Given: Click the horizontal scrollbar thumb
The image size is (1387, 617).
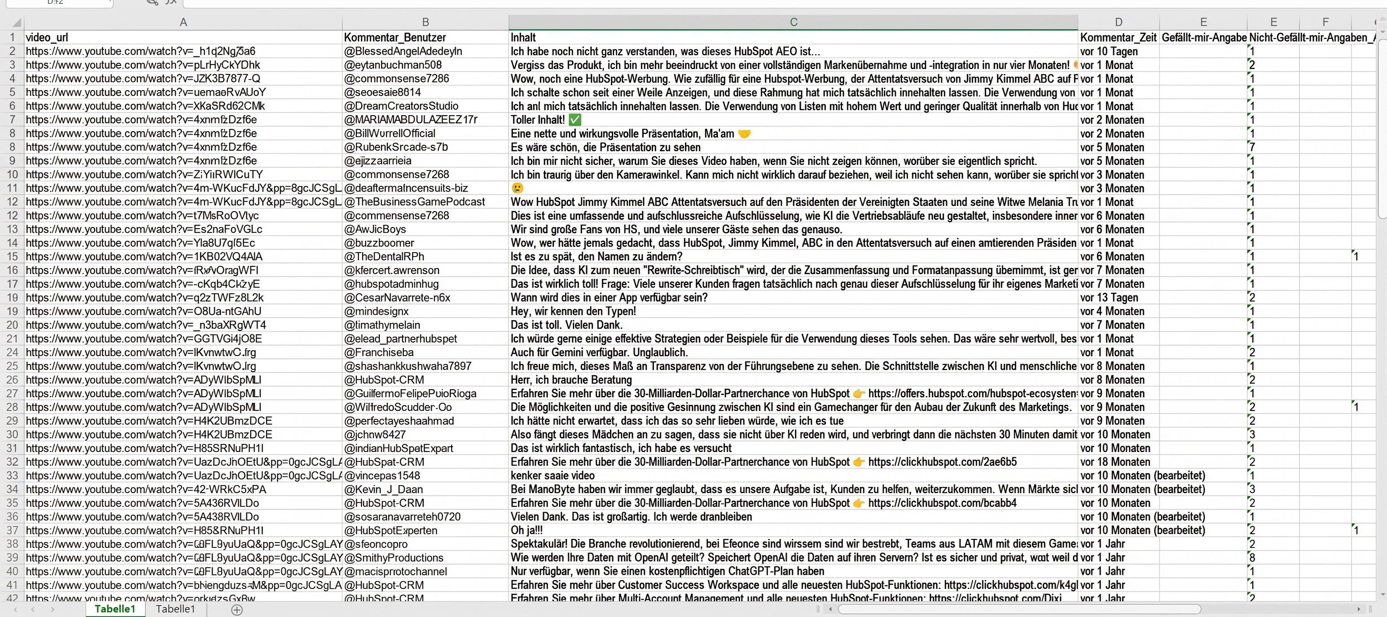Looking at the screenshot, I should click(x=1019, y=609).
